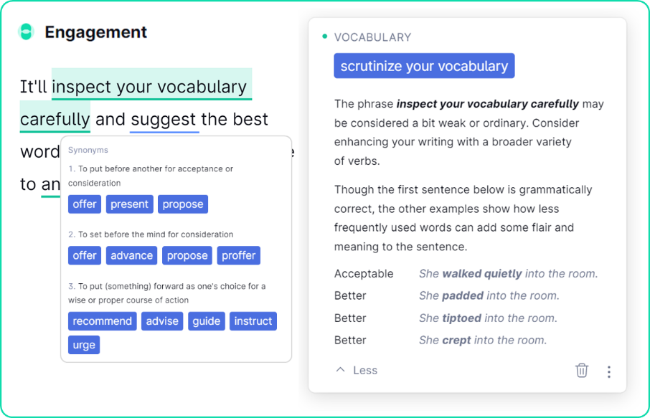Select the synonym 'advance'
The width and height of the screenshot is (650, 418).
[131, 256]
